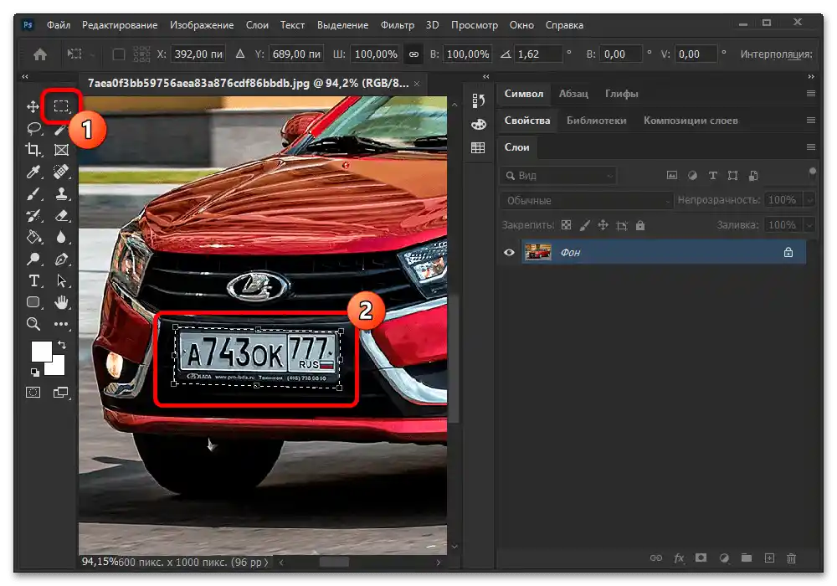837x586 pixels.
Task: Select the Crop tool
Action: [x=33, y=150]
